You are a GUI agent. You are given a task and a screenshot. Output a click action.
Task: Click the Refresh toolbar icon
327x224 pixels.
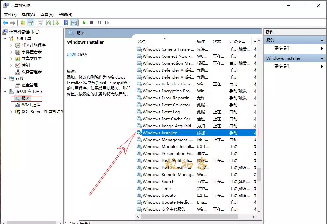pos(48,23)
